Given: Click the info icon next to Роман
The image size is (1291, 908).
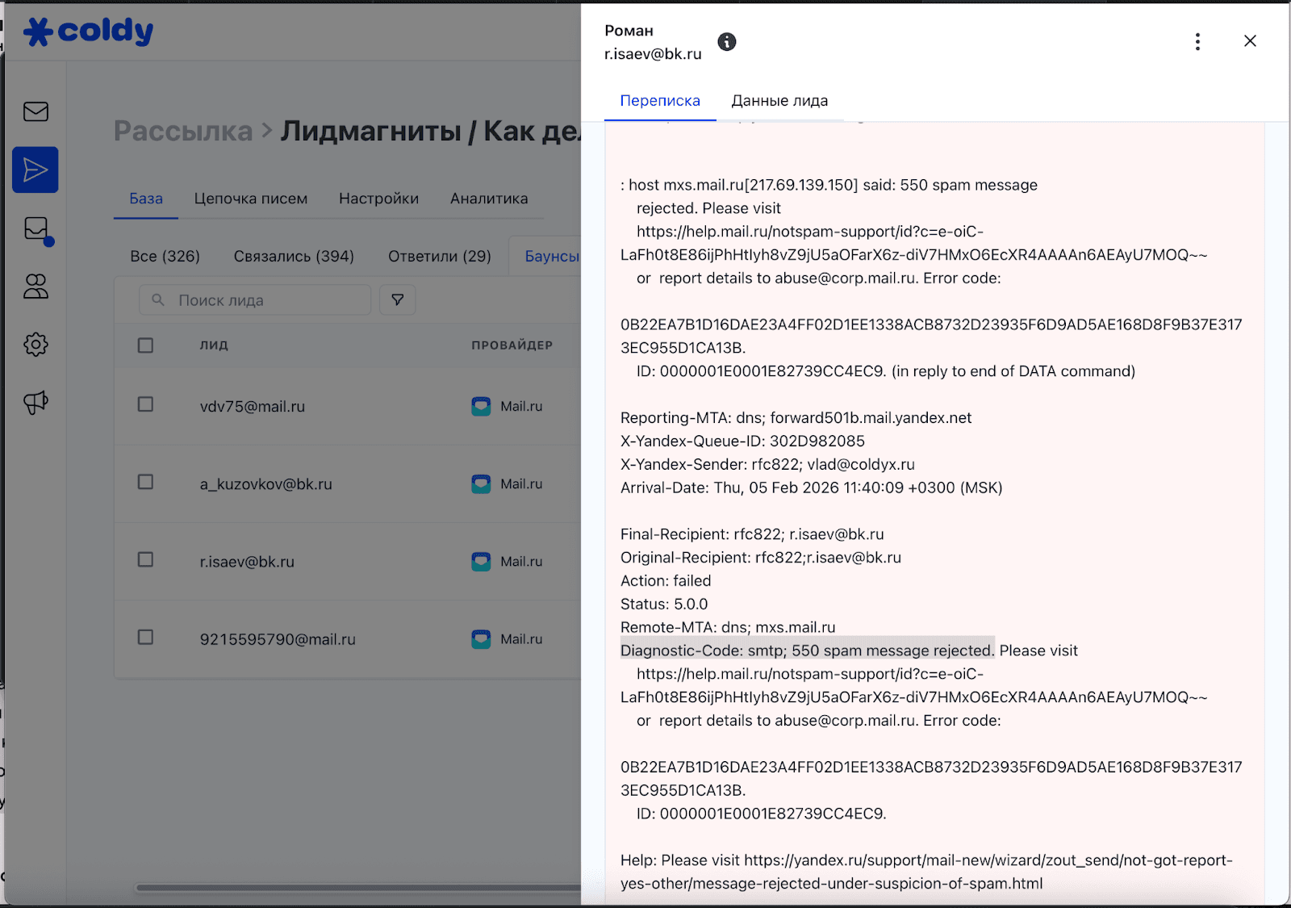Looking at the screenshot, I should point(726,42).
